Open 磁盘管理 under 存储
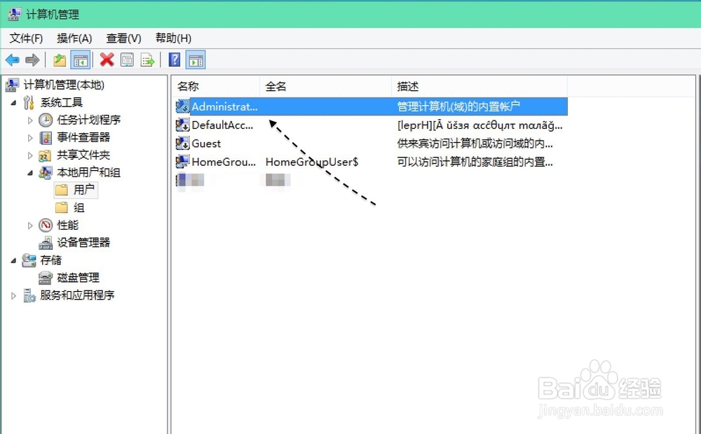This screenshot has width=701, height=434. pyautogui.click(x=78, y=277)
